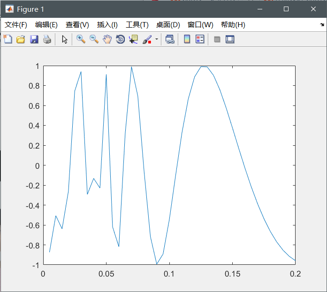Click the x-axis label 0.1

169,274
